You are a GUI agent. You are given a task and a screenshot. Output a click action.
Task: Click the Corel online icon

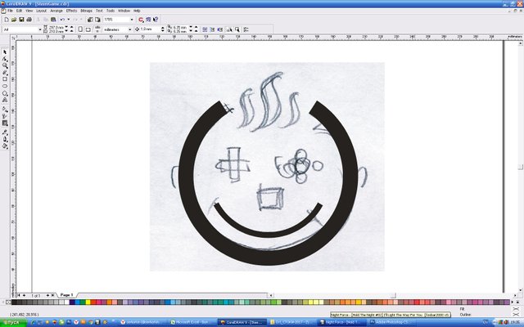(148, 20)
